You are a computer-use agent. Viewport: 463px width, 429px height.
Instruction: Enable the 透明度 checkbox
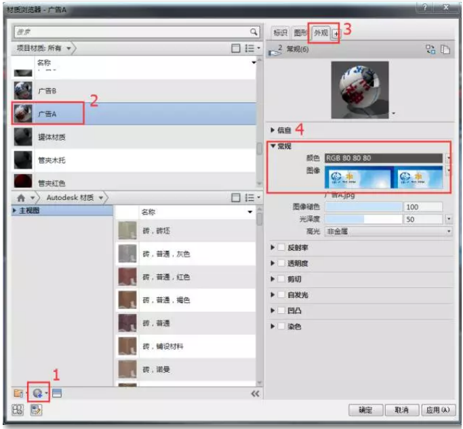click(x=281, y=263)
